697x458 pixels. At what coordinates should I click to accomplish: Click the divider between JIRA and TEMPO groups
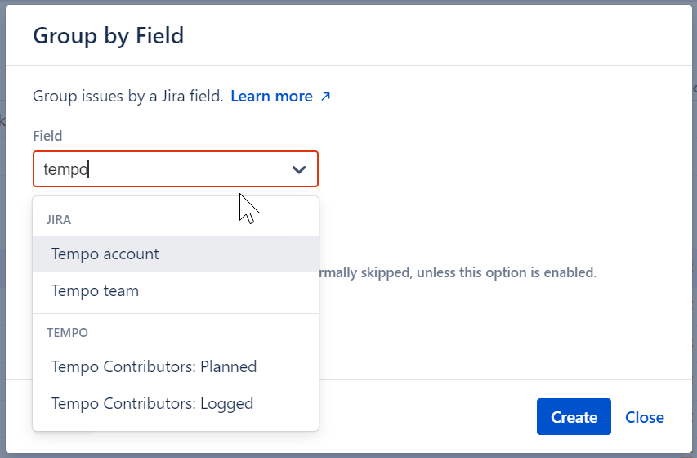pyautogui.click(x=175, y=313)
